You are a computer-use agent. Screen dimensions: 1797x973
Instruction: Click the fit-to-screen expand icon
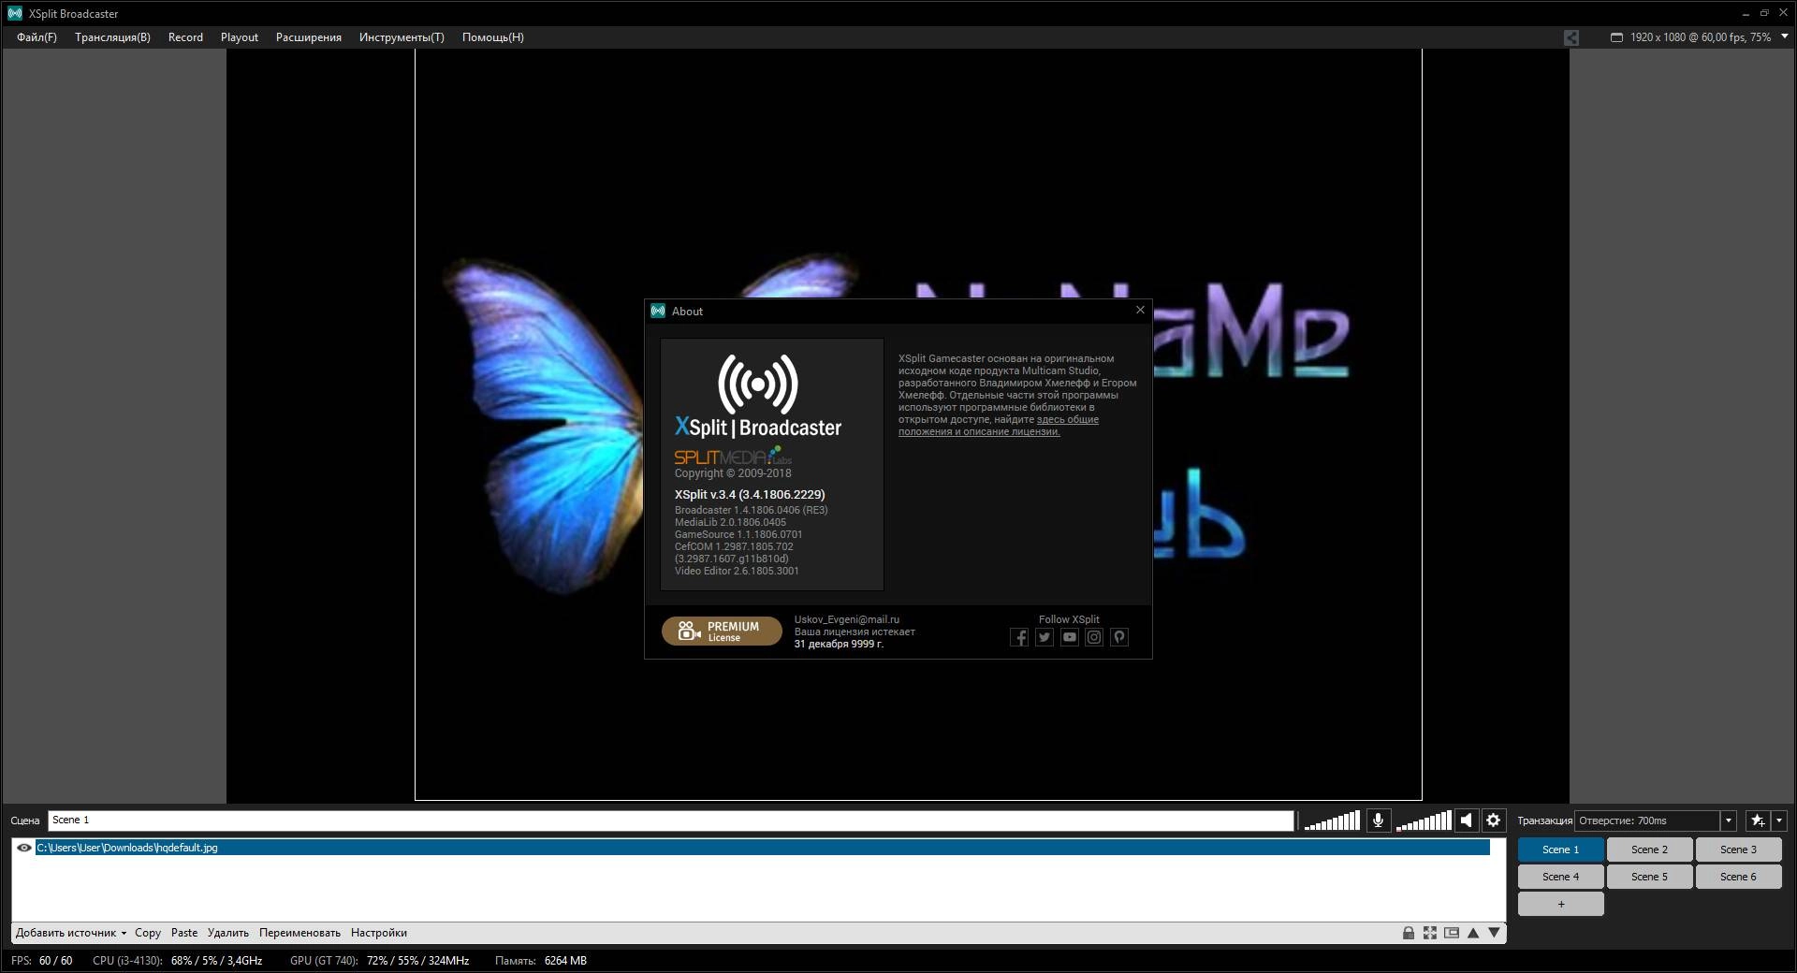[x=1429, y=933]
